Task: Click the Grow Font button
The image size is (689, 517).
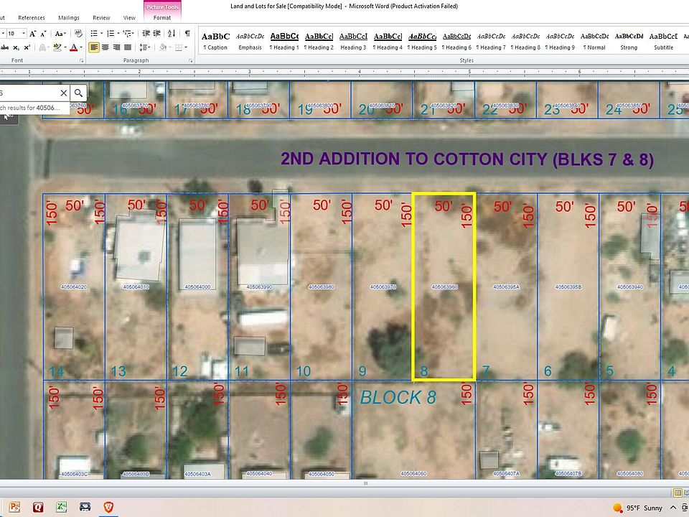Action: tap(32, 34)
